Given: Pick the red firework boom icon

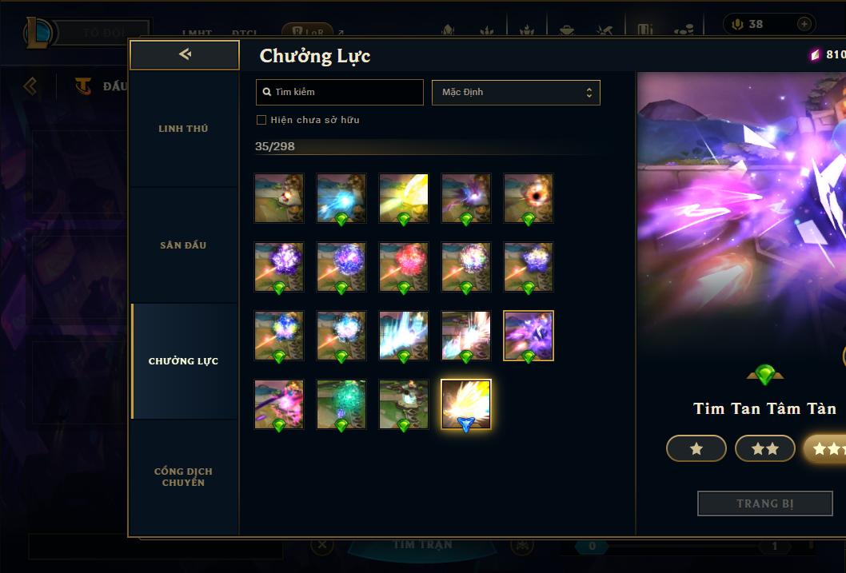Looking at the screenshot, I should tap(404, 267).
